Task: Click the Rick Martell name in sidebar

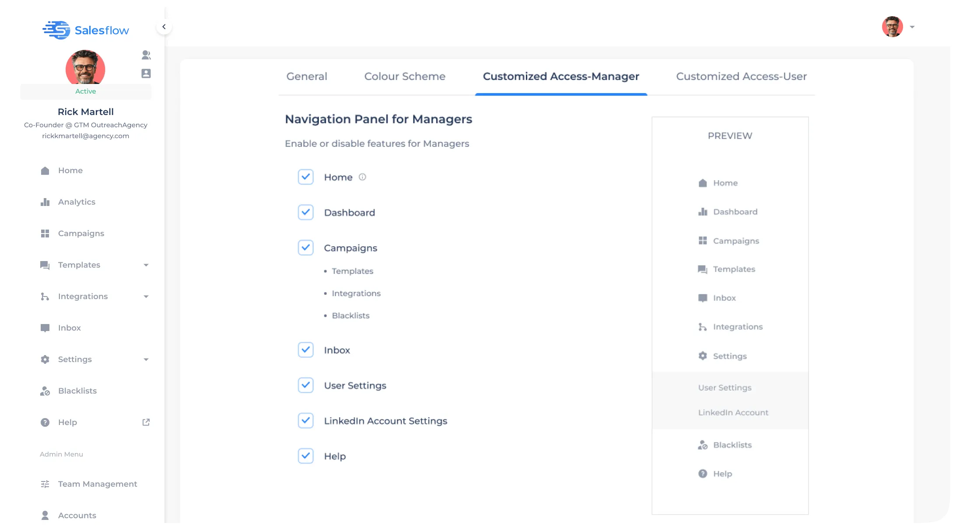Action: click(x=86, y=112)
